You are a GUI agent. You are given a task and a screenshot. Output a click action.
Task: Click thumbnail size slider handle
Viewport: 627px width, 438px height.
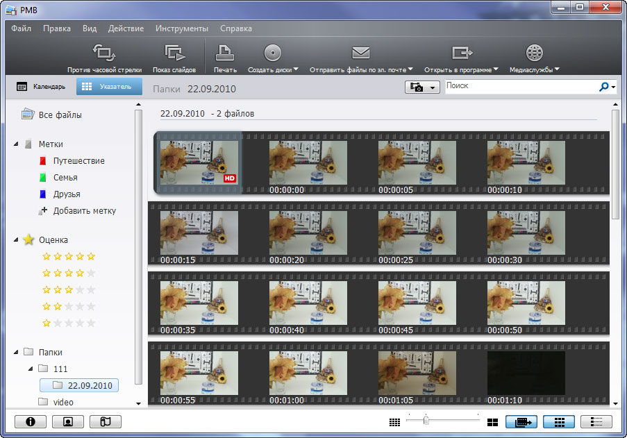coord(426,421)
